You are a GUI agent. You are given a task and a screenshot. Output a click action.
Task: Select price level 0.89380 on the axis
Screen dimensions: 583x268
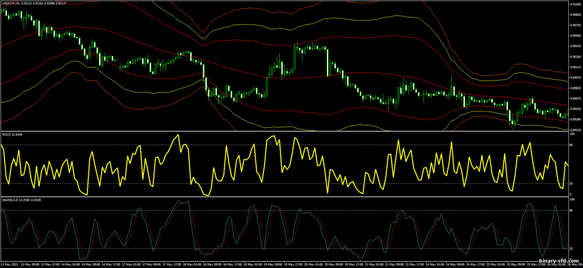point(575,120)
